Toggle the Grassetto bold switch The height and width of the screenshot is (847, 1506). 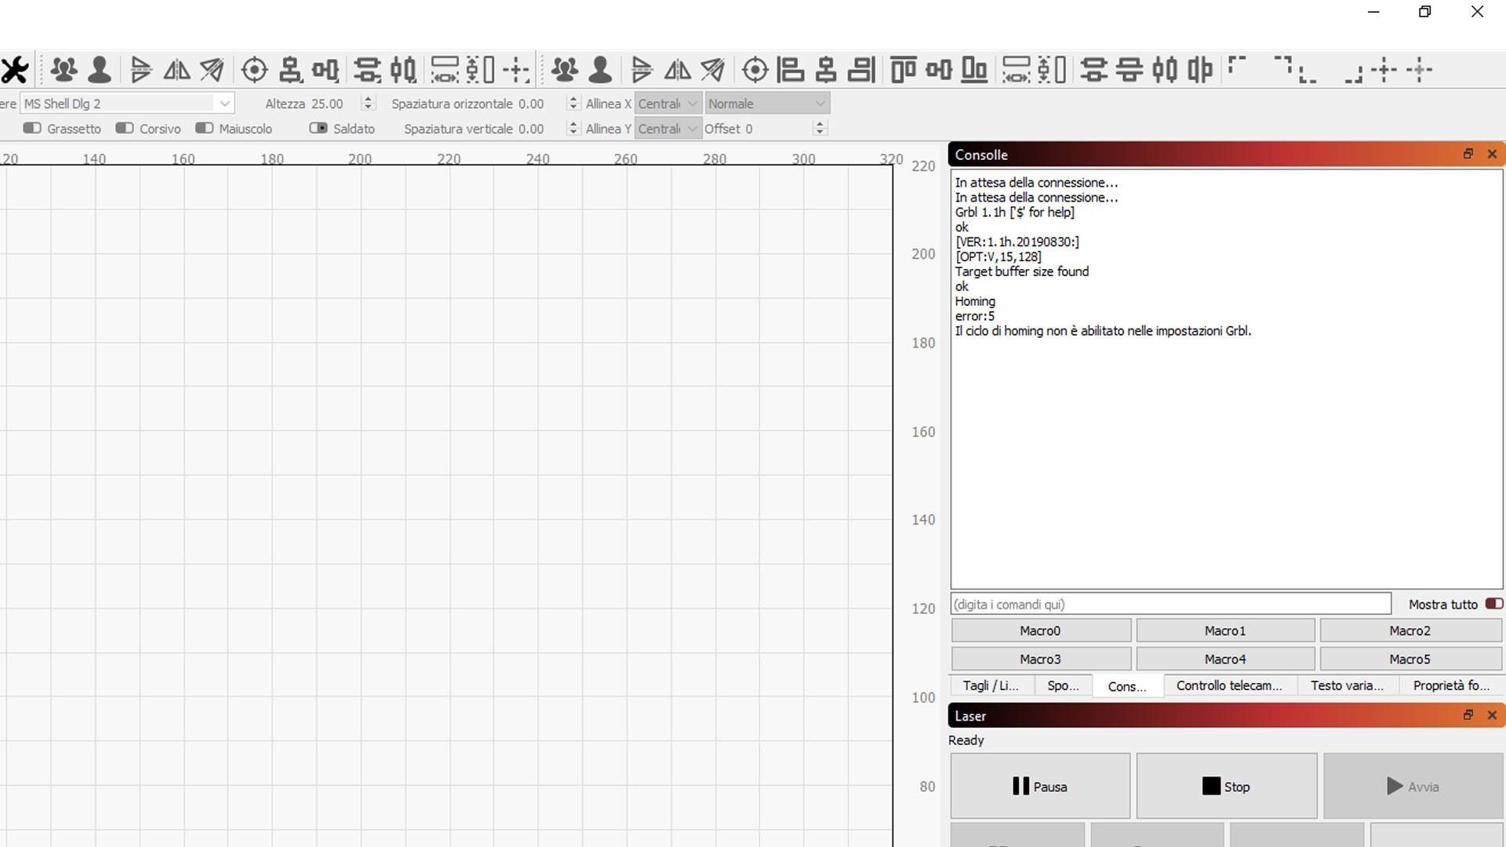(32, 128)
